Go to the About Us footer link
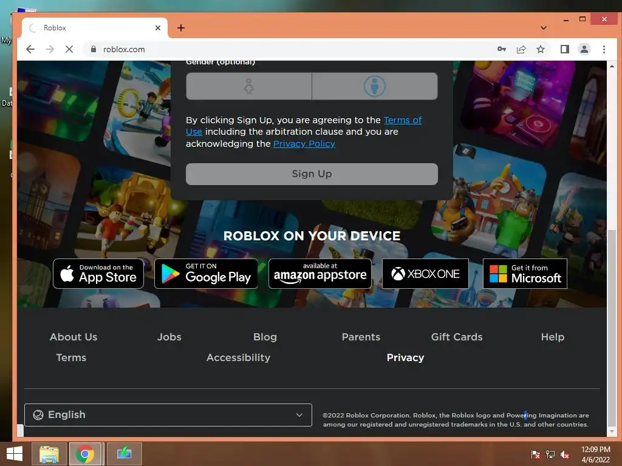The image size is (622, 466). coord(73,337)
